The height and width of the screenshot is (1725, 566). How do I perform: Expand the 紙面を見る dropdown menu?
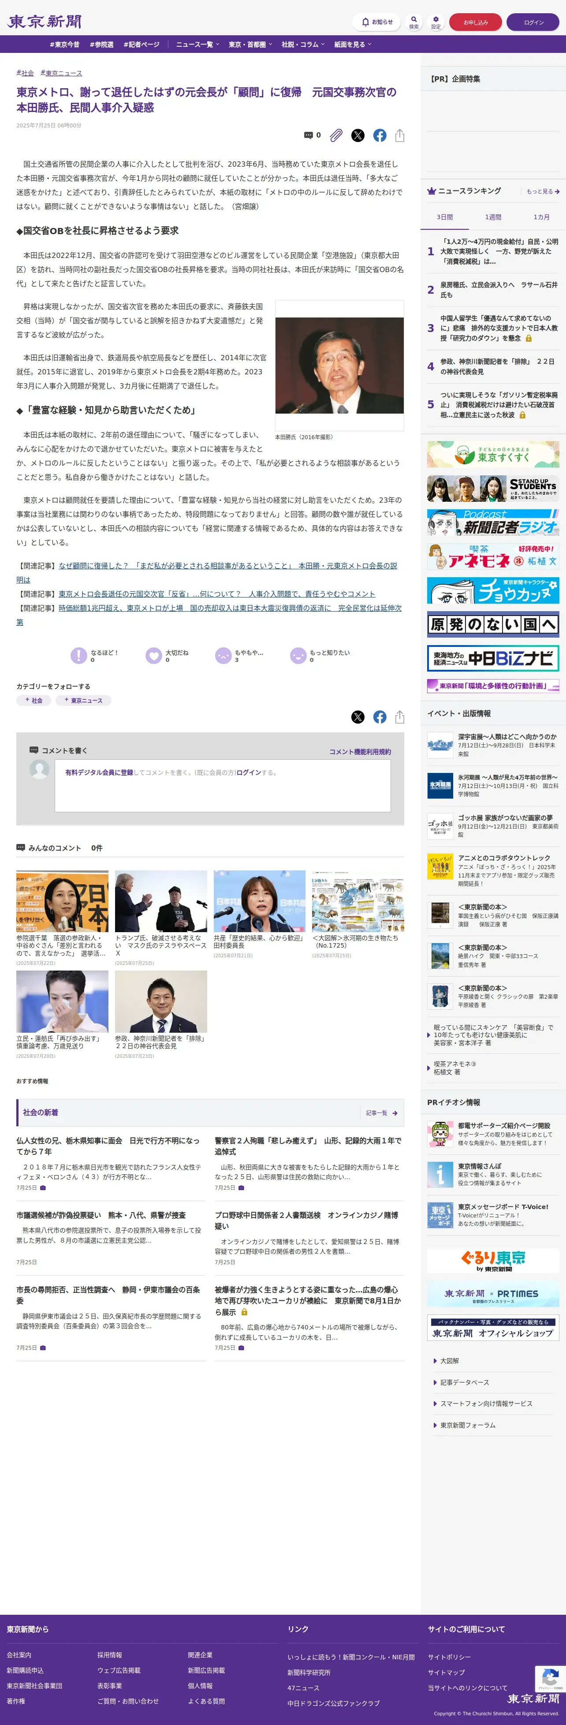(x=353, y=44)
